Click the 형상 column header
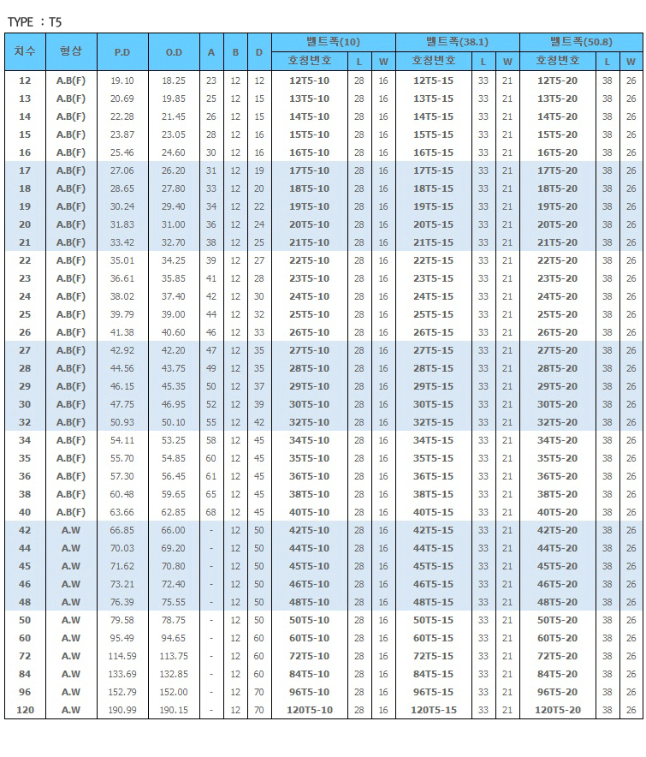This screenshot has height=757, width=646. [71, 51]
